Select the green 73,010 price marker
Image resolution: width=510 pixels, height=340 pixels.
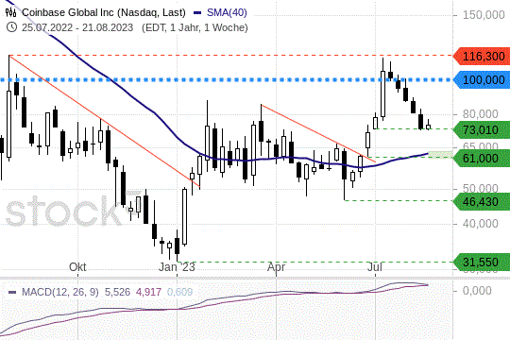tap(482, 129)
